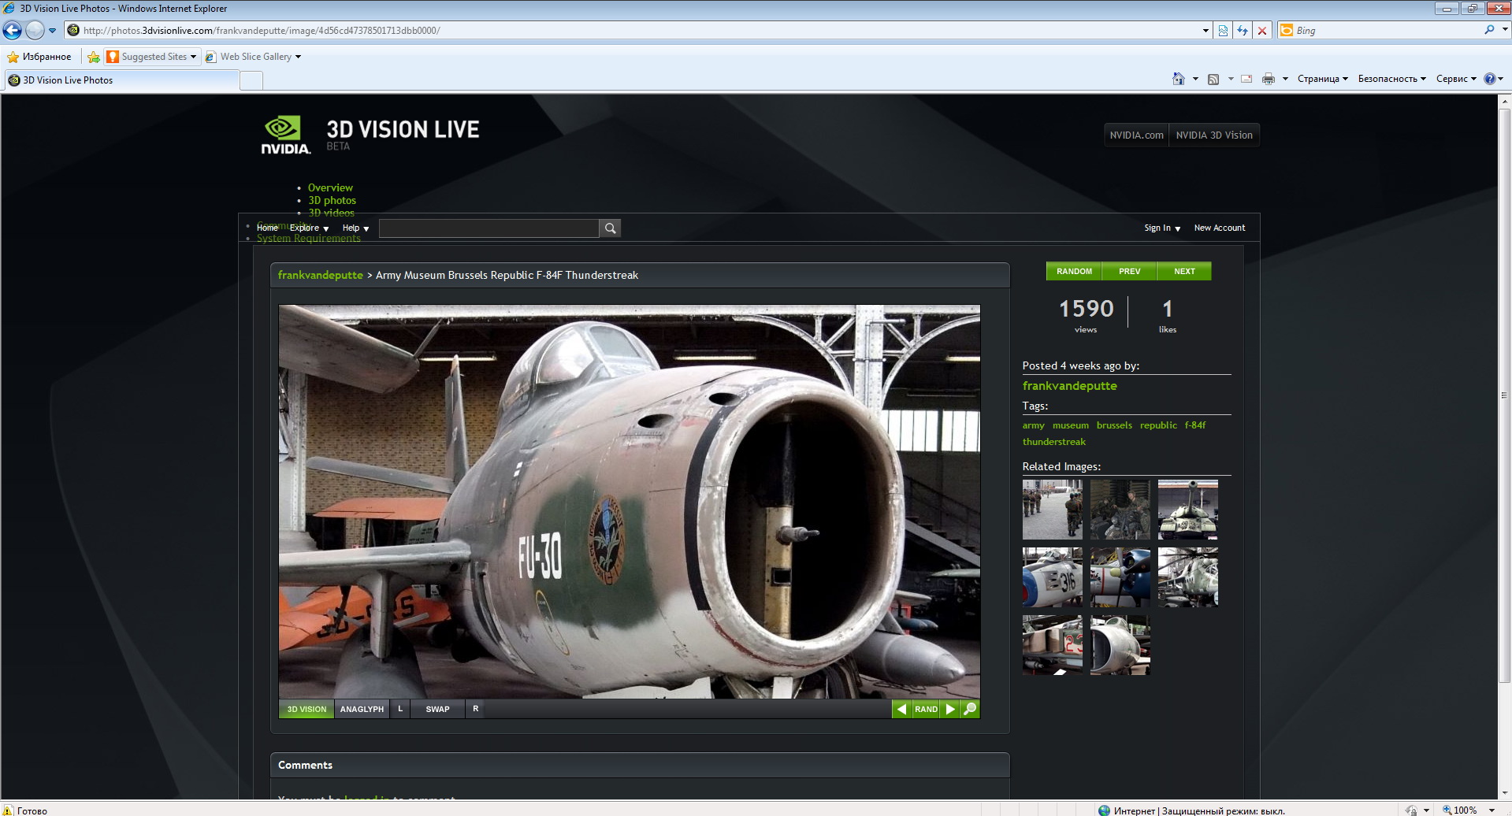The image size is (1512, 816).
Task: Click SWAP to swap eye images
Action: point(437,709)
